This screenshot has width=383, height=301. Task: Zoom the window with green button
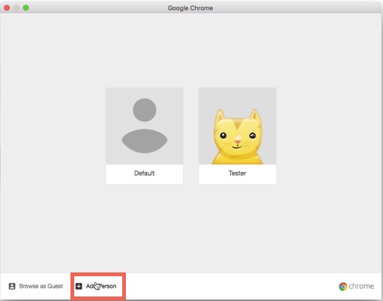(25, 8)
